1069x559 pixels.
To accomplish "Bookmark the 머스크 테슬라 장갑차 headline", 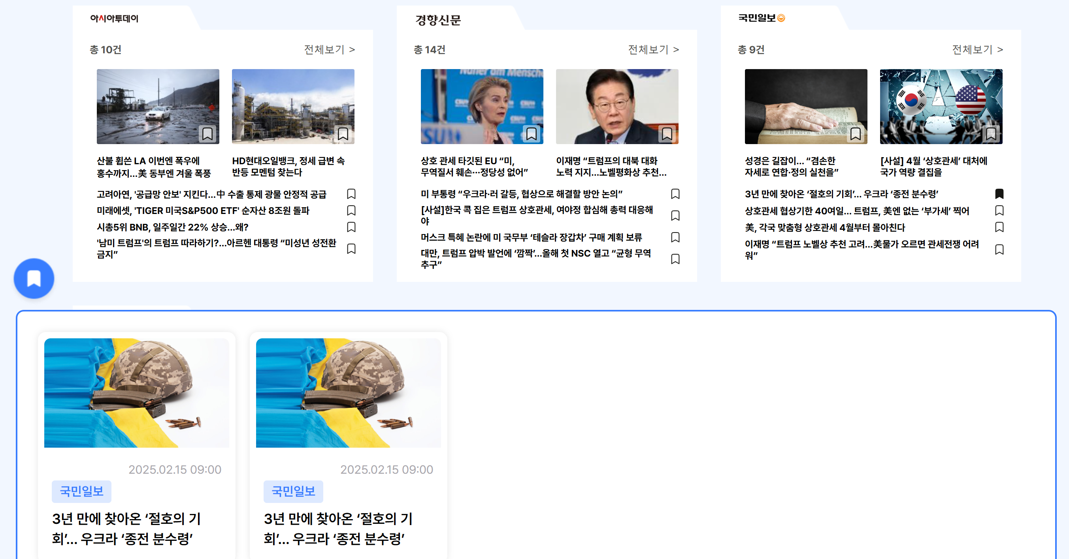I will [x=675, y=237].
